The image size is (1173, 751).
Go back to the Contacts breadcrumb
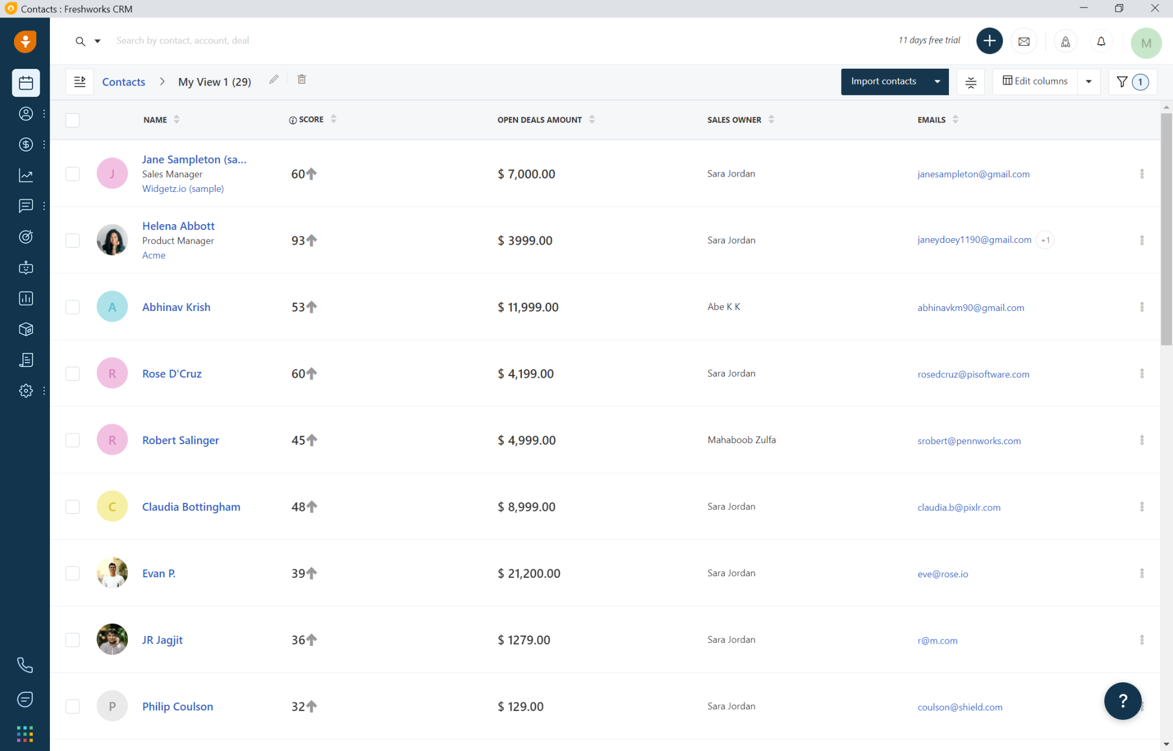tap(123, 82)
